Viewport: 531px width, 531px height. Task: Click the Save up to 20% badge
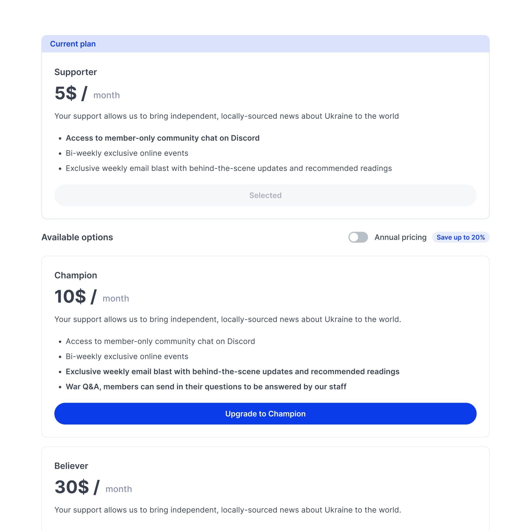460,237
